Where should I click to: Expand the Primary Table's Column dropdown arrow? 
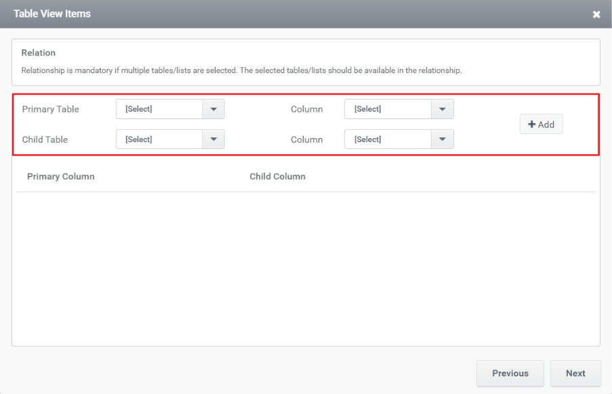click(x=442, y=109)
